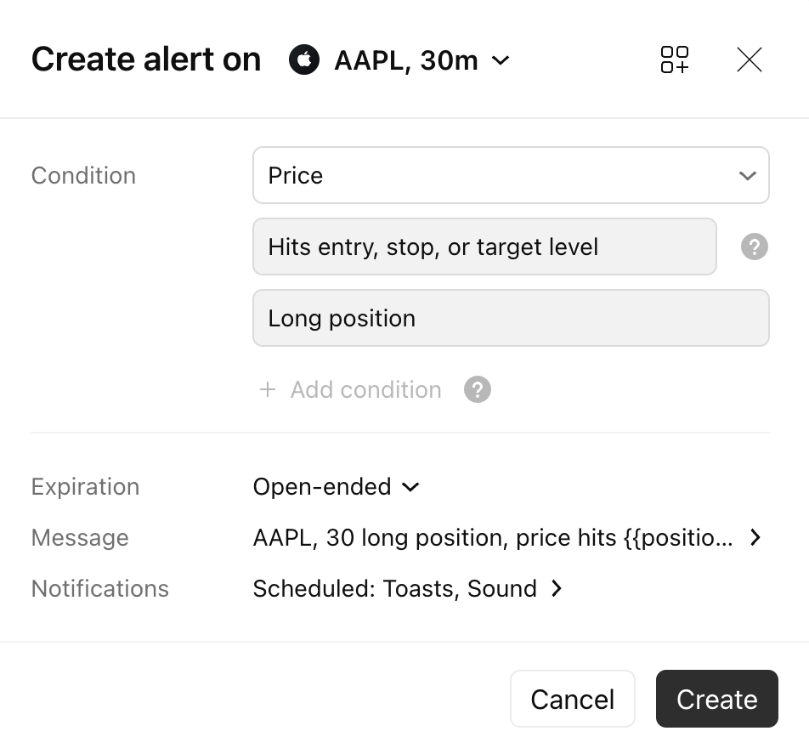Click the chevron beside AAPL, 30m
809x748 pixels.
coord(501,60)
